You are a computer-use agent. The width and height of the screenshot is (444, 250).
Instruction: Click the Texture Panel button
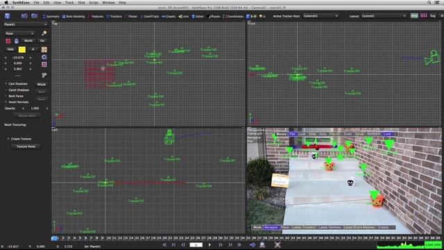26,147
